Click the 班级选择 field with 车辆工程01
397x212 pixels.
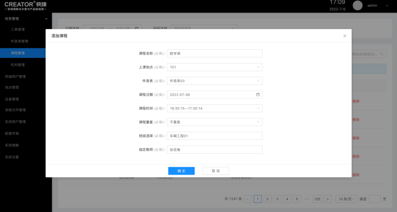pyautogui.click(x=215, y=136)
